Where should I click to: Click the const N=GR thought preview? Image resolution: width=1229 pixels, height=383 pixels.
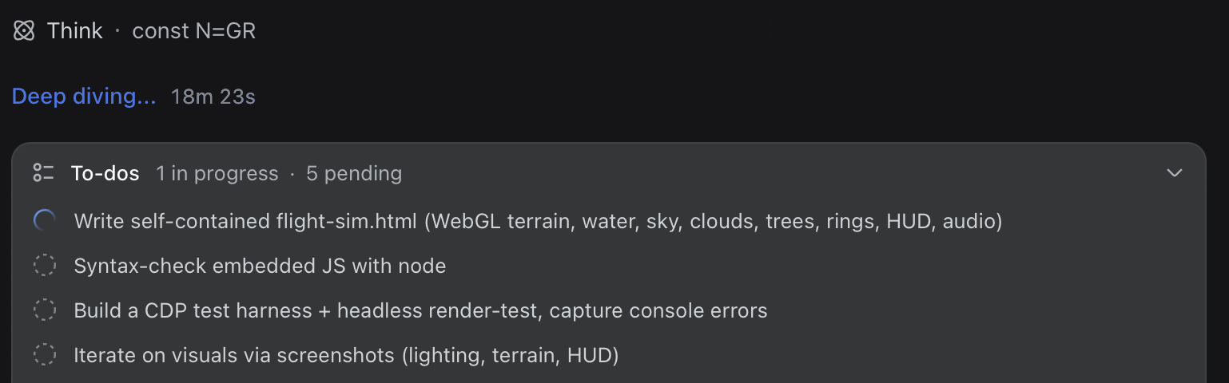(x=194, y=31)
